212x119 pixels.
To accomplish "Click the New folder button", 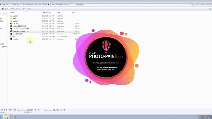I will pos(27,9).
